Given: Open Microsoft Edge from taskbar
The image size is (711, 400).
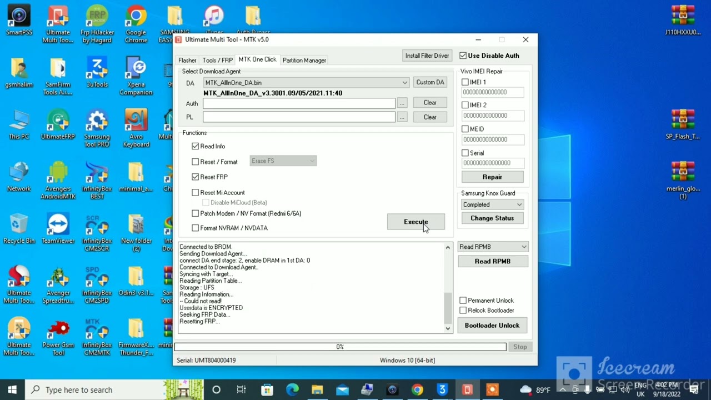Looking at the screenshot, I should click(292, 389).
